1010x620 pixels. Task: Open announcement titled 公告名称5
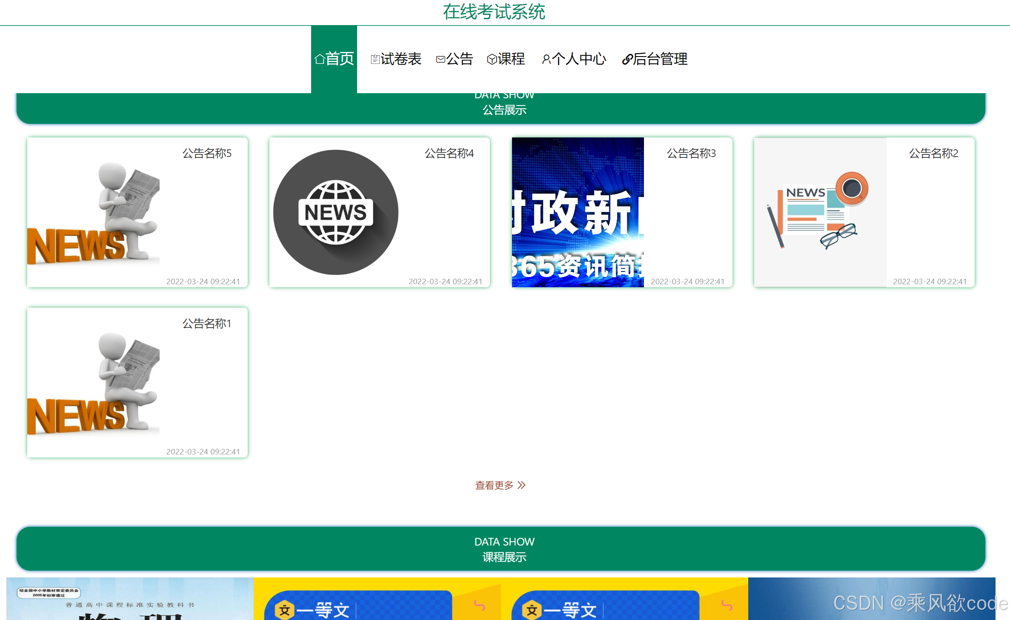(x=207, y=153)
